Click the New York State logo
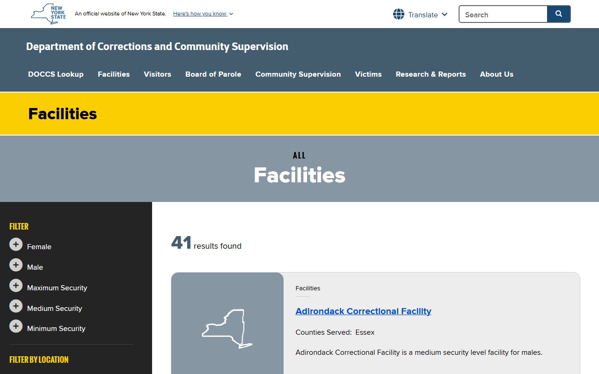This screenshot has width=599, height=374. click(x=48, y=14)
